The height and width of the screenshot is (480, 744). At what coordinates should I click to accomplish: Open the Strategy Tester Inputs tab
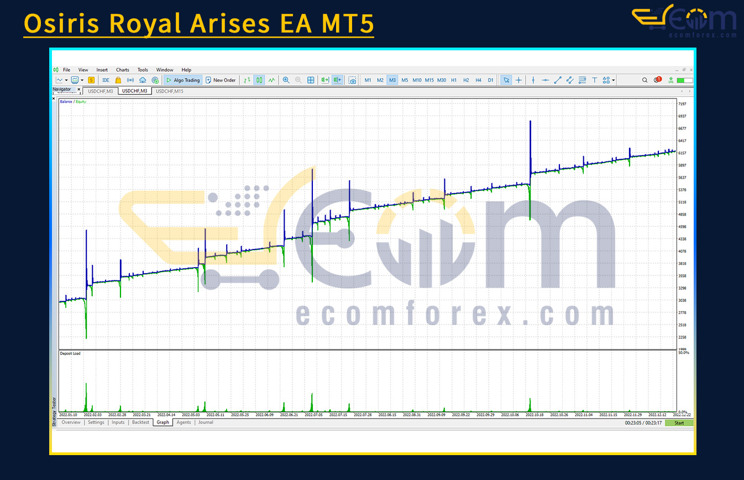118,422
